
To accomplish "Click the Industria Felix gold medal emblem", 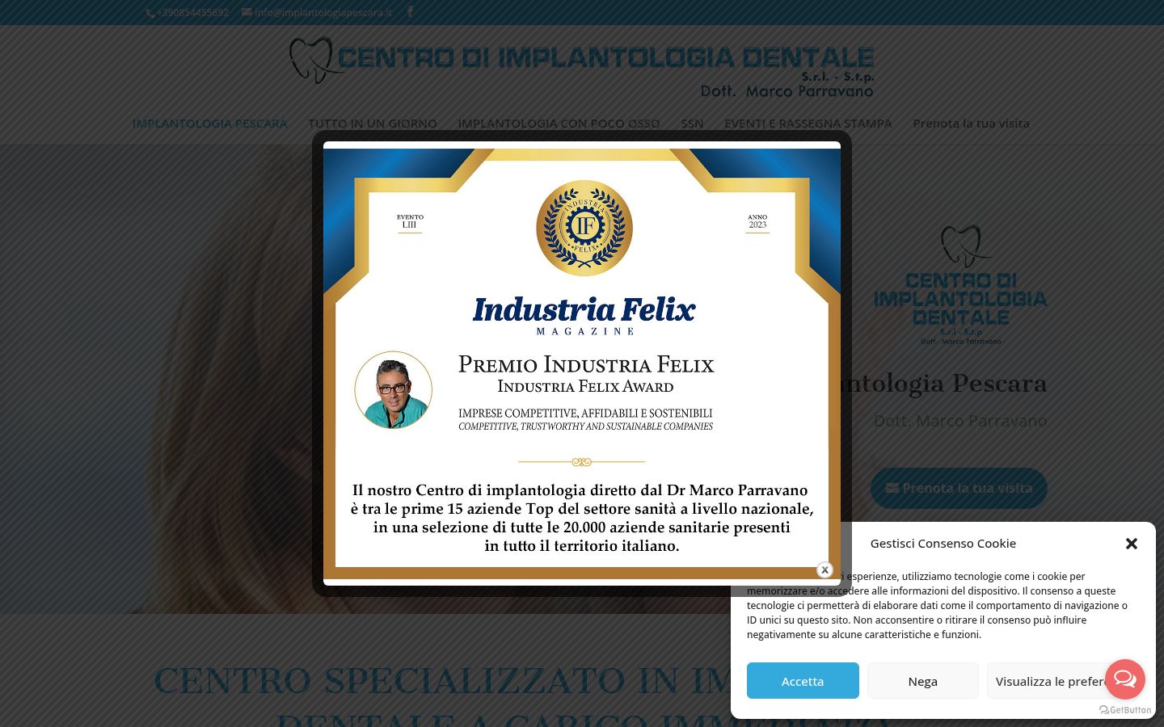I will (584, 229).
